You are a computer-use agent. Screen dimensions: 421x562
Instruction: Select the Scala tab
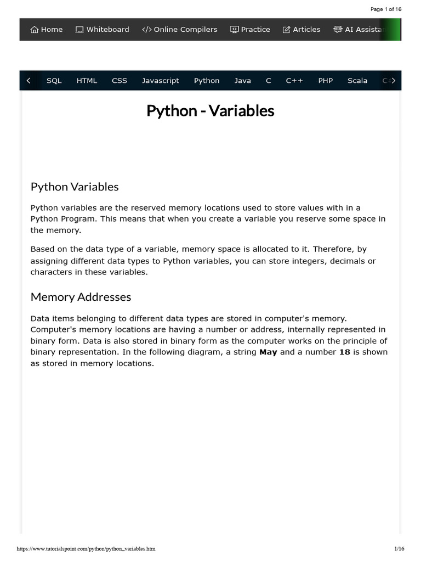pos(357,81)
